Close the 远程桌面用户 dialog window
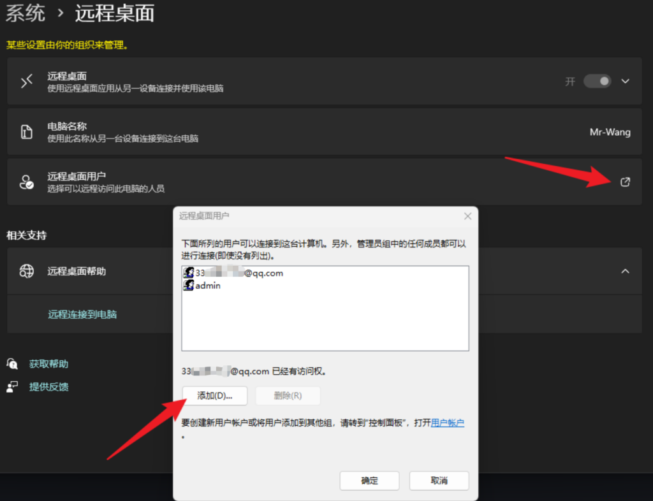Image resolution: width=653 pixels, height=501 pixels. point(467,216)
